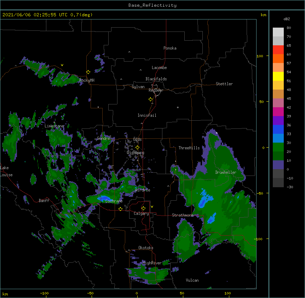Click the dBZ legend heading
The width and height of the screenshot is (305, 298).
pos(287,19)
